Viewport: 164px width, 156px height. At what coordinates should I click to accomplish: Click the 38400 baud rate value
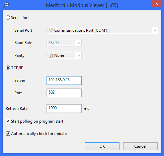[x=54, y=43]
